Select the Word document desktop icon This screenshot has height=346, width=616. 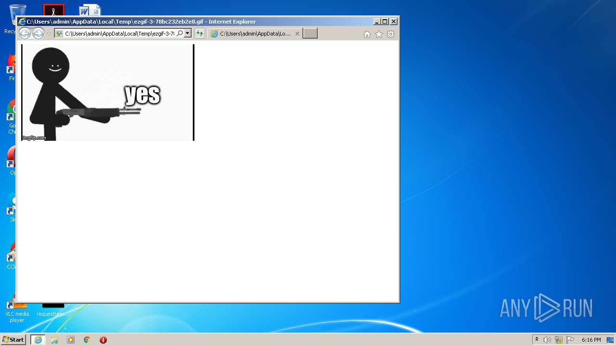[90, 10]
